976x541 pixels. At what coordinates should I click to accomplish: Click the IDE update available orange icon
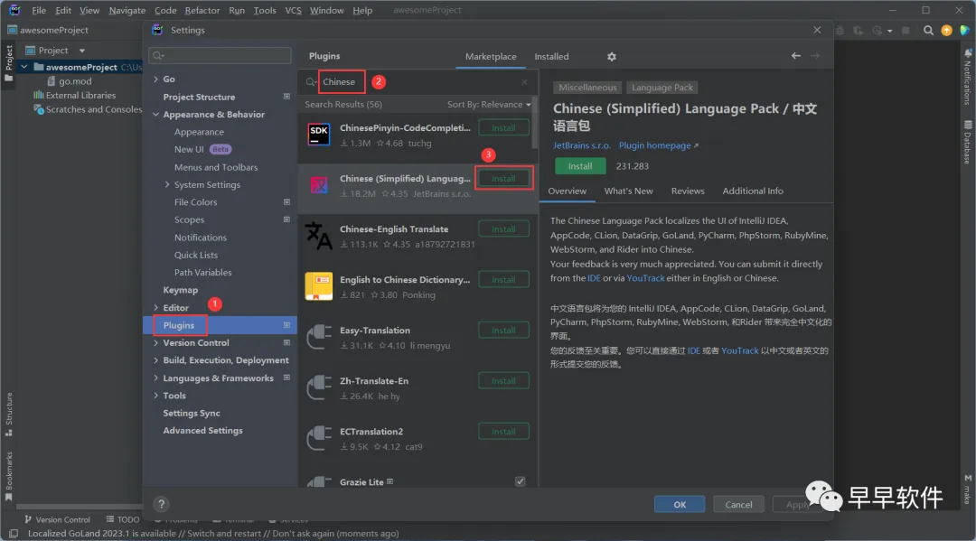(x=946, y=31)
